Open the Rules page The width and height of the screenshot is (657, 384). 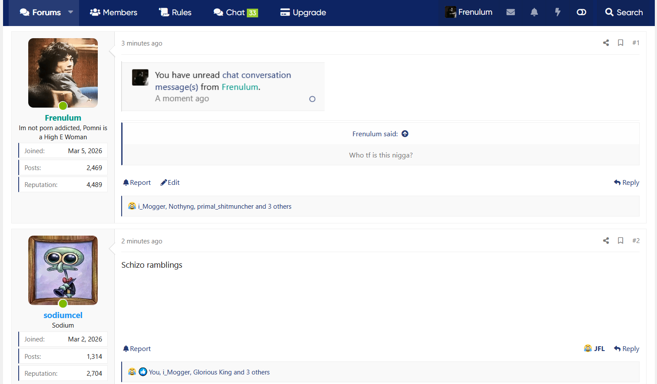pos(175,13)
